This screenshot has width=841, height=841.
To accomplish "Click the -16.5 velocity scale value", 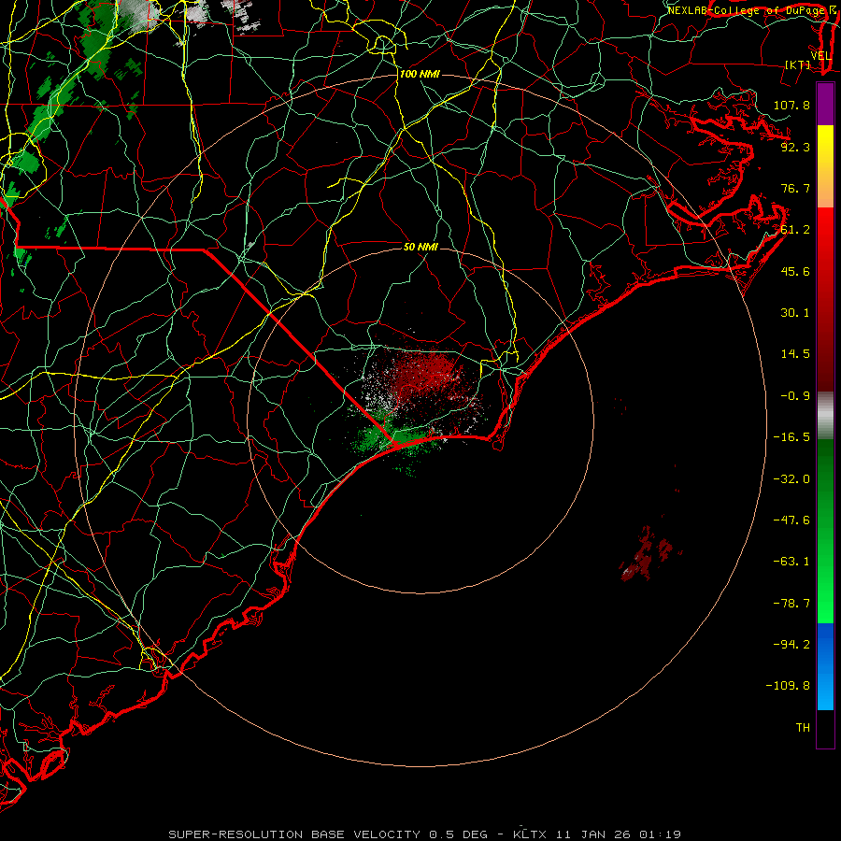I will coord(791,437).
